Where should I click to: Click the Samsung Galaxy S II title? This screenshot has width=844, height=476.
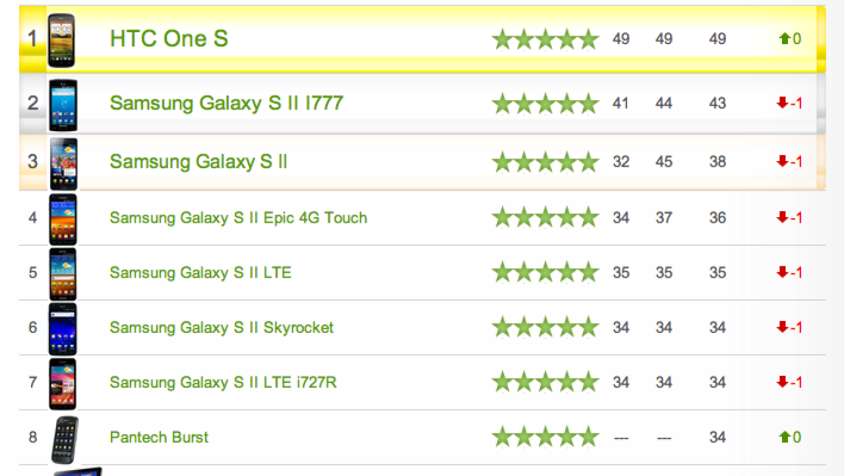coord(198,162)
